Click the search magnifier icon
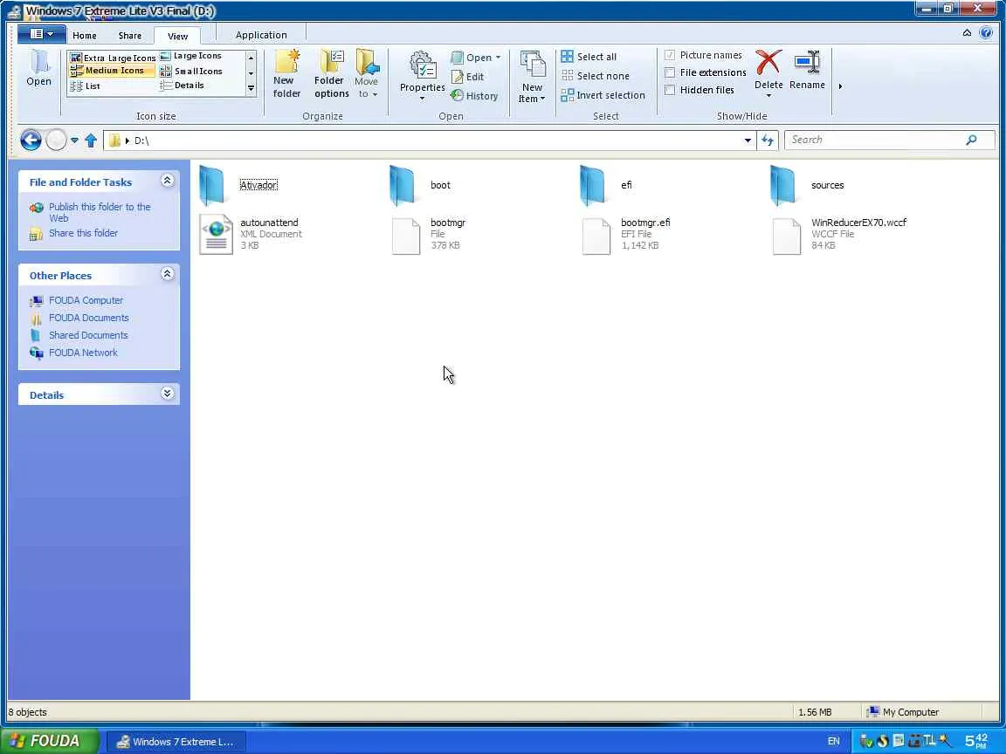The image size is (1006, 754). tap(971, 140)
